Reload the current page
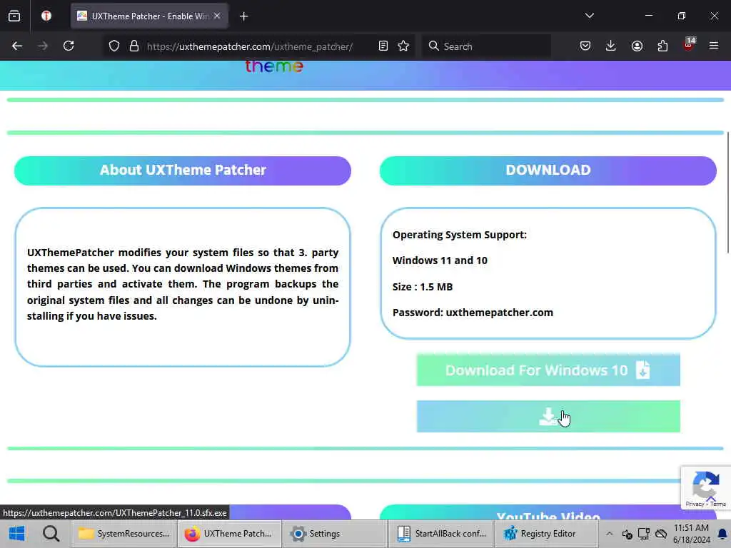 (x=69, y=46)
